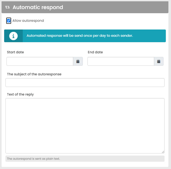171x169 pixels.
Task: Click the Start date label
Action: click(x=15, y=52)
